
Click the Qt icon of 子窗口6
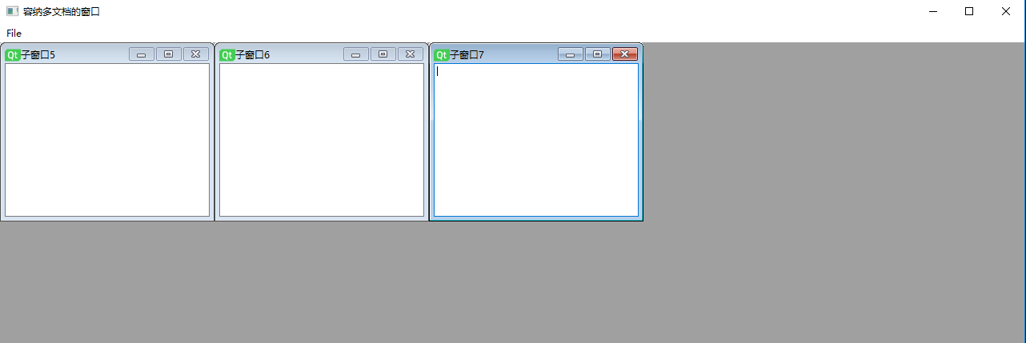point(226,54)
